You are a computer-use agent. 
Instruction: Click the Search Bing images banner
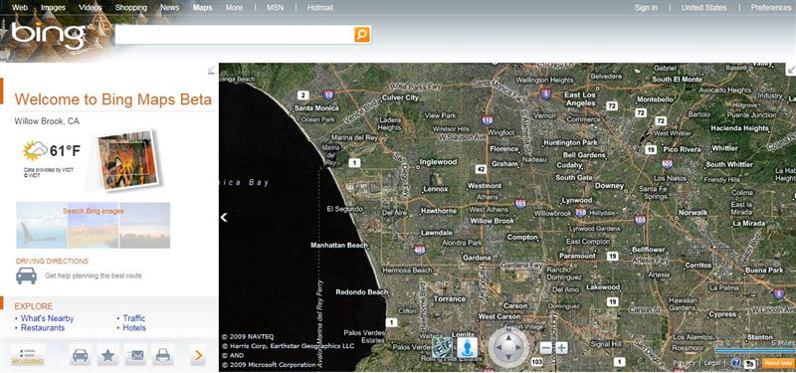[x=93, y=225]
